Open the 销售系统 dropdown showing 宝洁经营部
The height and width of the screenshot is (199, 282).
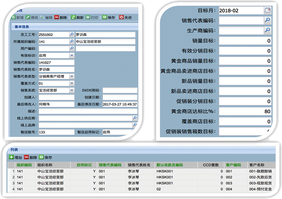tap(71, 90)
